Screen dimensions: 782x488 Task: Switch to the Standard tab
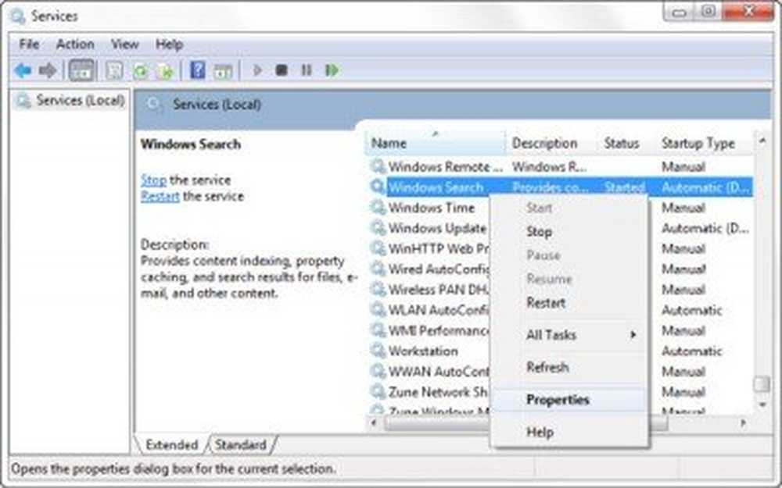click(x=240, y=445)
